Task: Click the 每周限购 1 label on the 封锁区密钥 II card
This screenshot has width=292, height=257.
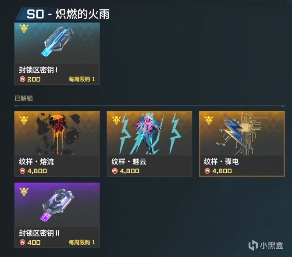Action: [82, 242]
